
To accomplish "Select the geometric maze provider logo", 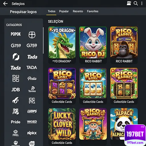I will [x=16, y=78].
